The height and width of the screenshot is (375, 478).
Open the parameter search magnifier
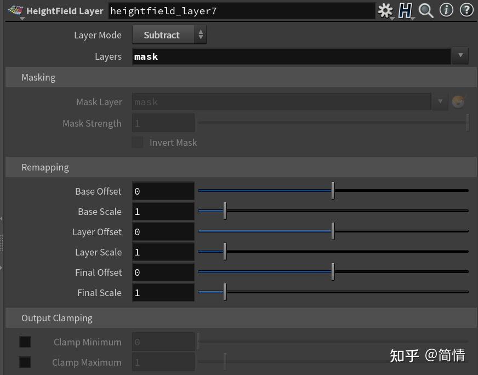(x=426, y=10)
